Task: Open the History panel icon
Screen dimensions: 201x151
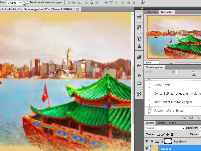Action: (x=139, y=27)
